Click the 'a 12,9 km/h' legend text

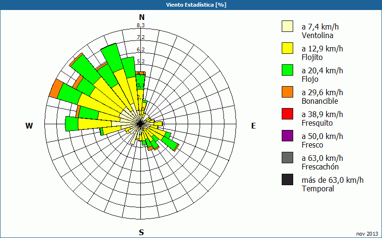click(322, 49)
